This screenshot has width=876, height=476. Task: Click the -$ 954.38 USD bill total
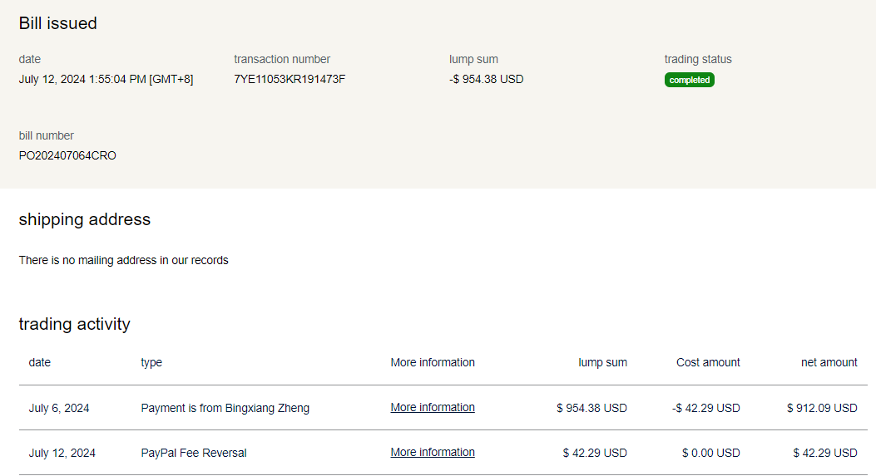(486, 80)
